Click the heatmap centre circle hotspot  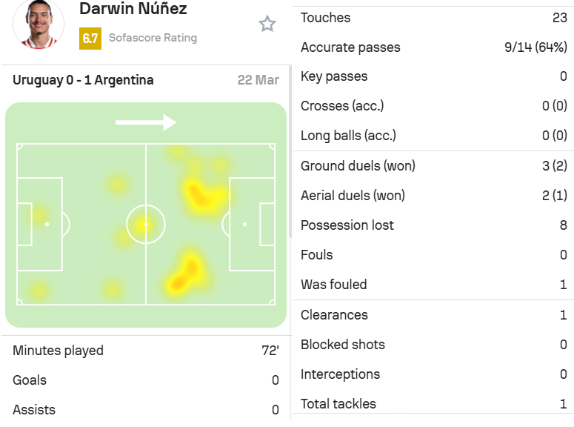pos(146,225)
